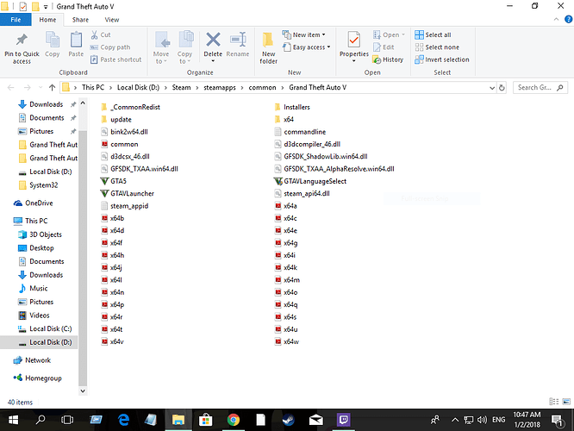Open Steam from the taskbar
This screenshot has width=574, height=431.
click(x=289, y=420)
